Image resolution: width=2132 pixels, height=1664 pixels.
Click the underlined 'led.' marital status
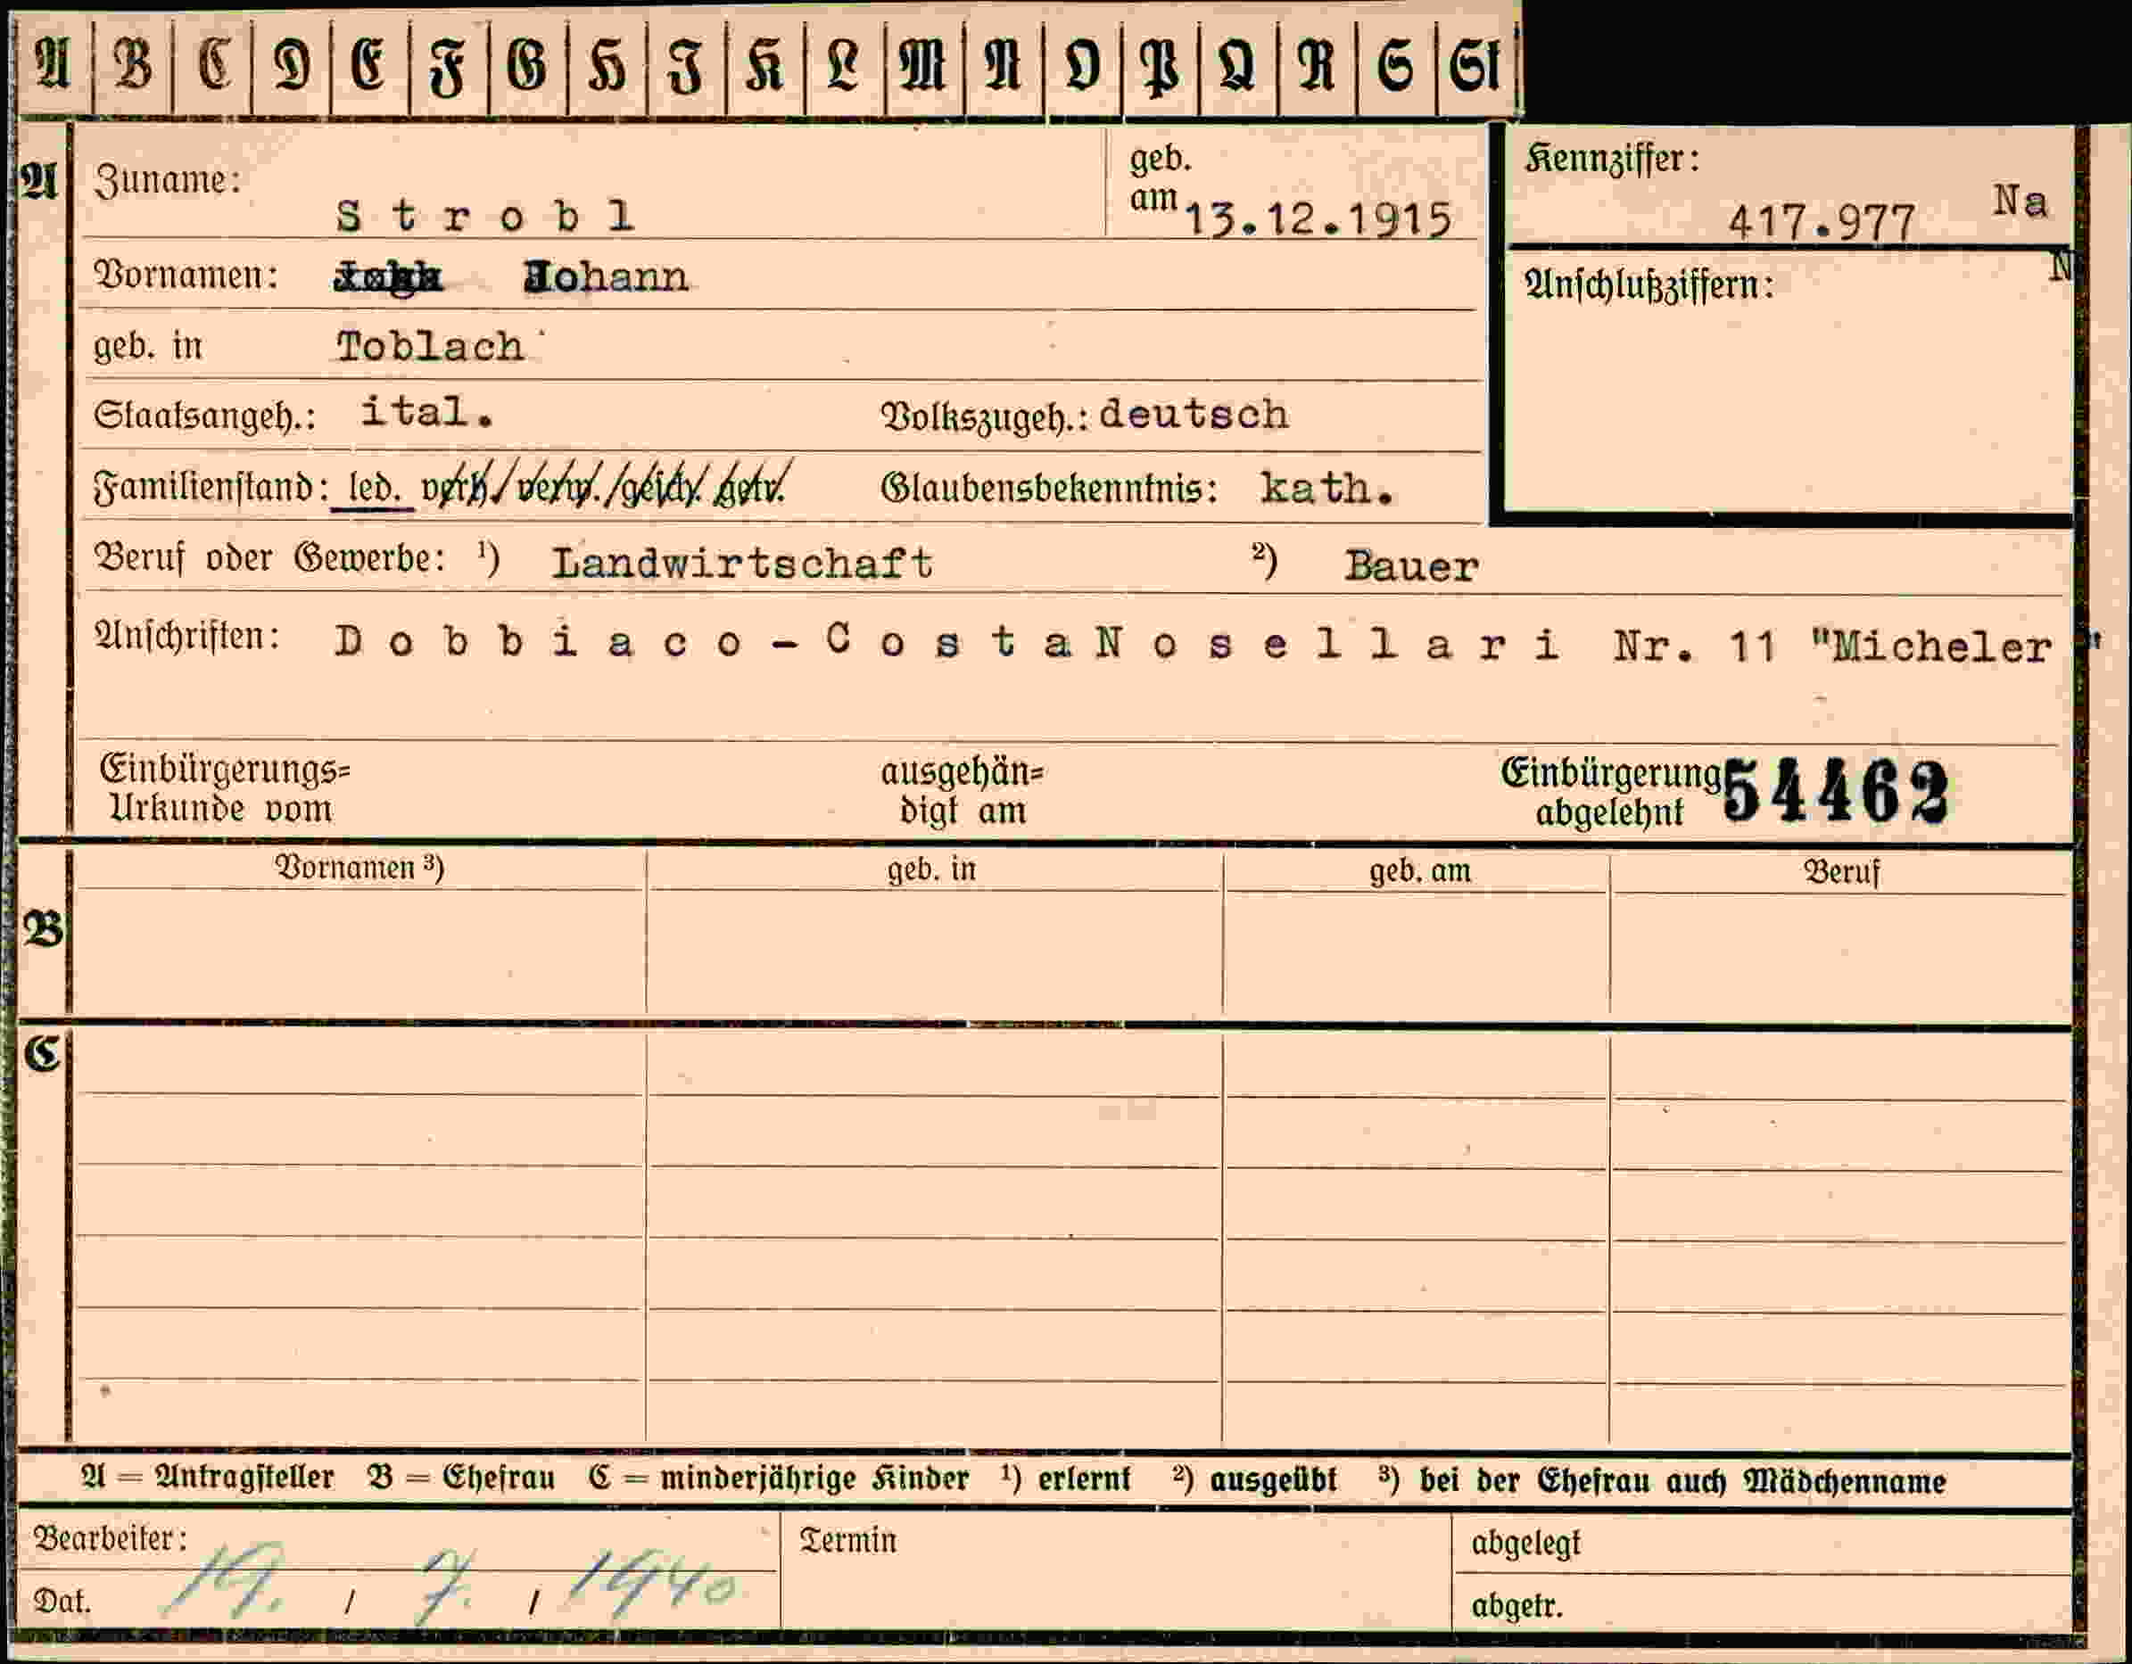[374, 488]
